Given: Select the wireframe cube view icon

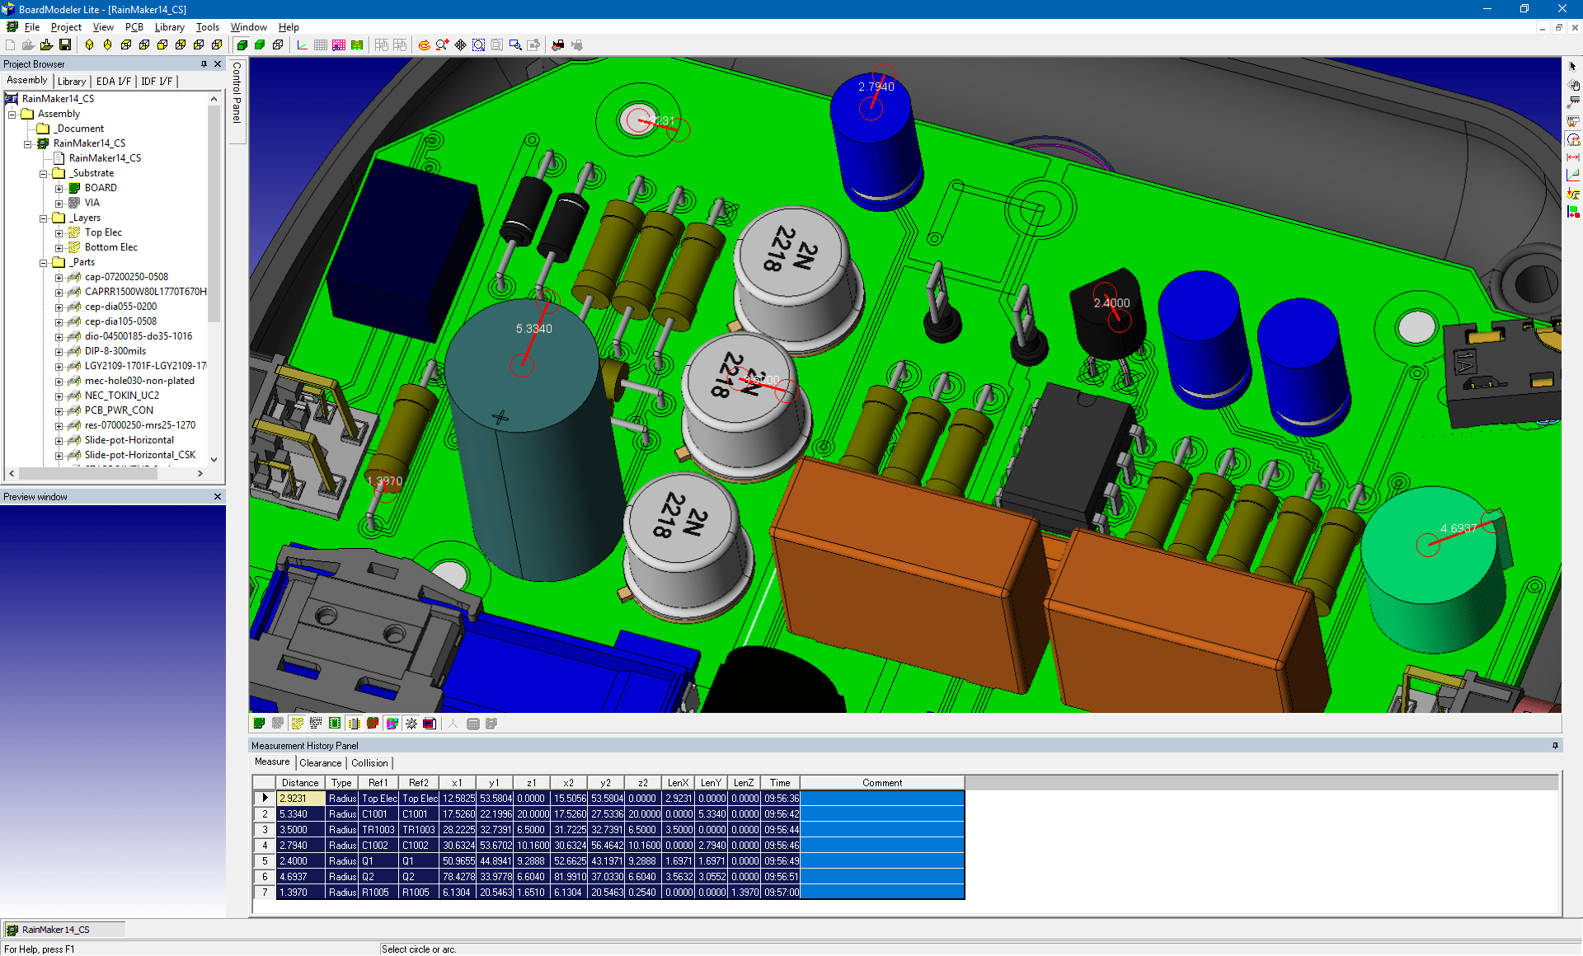Looking at the screenshot, I should coord(278,45).
